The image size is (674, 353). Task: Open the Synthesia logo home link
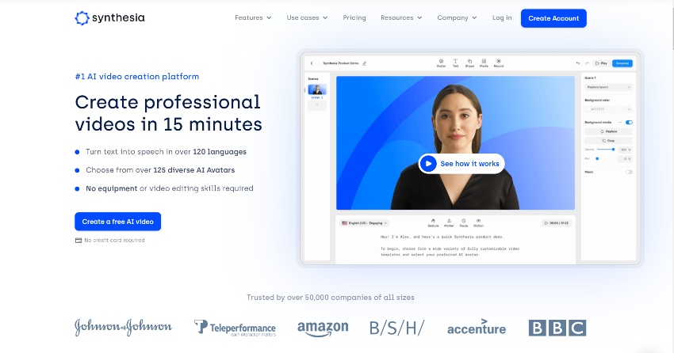109,18
